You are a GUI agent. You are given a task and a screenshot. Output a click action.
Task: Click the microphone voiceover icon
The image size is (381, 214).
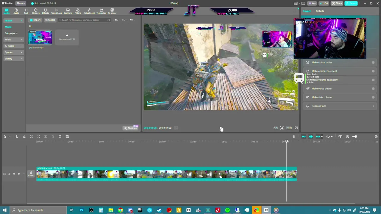(294, 136)
